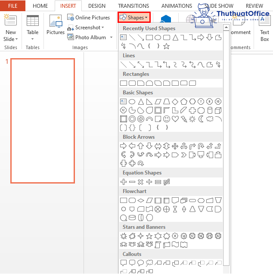Pick the Heart shape from Basic Shapes

click(175, 119)
